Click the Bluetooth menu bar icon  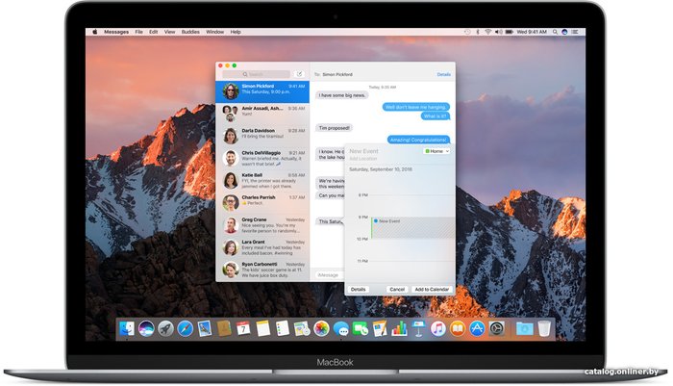[477, 32]
